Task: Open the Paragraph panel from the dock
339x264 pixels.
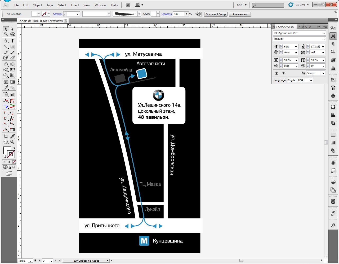Action: (x=333, y=44)
